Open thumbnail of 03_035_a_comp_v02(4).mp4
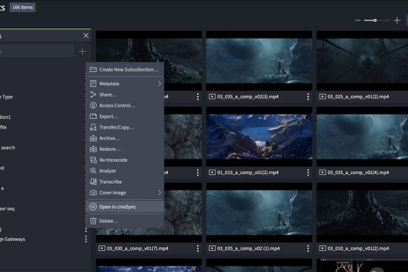This screenshot has height=272, width=408. pyautogui.click(x=362, y=137)
